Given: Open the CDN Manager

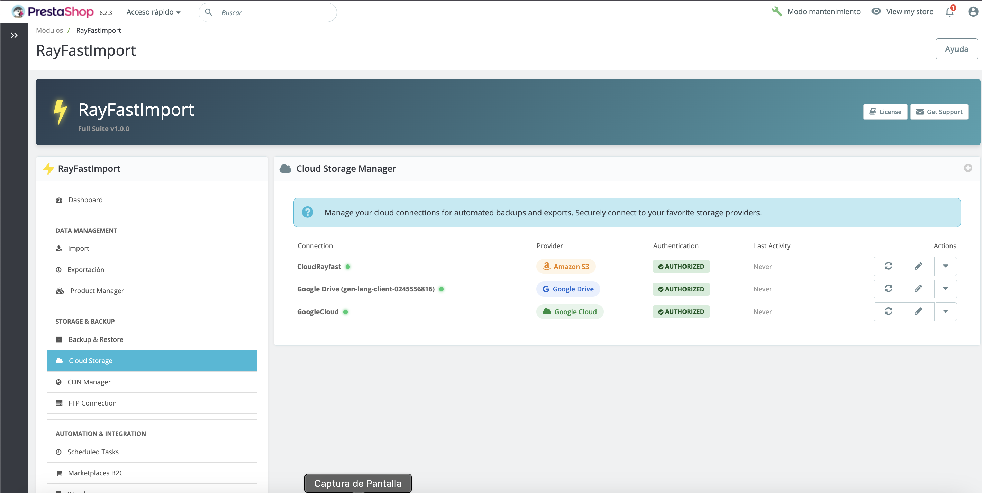Looking at the screenshot, I should pyautogui.click(x=89, y=382).
